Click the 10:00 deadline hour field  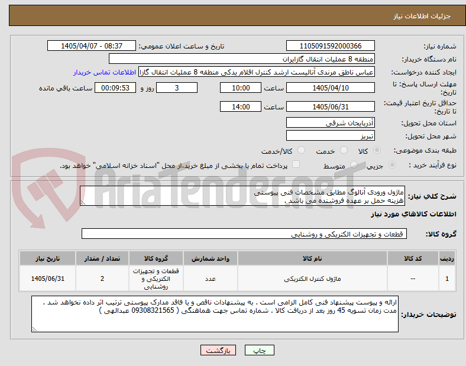[x=241, y=88]
